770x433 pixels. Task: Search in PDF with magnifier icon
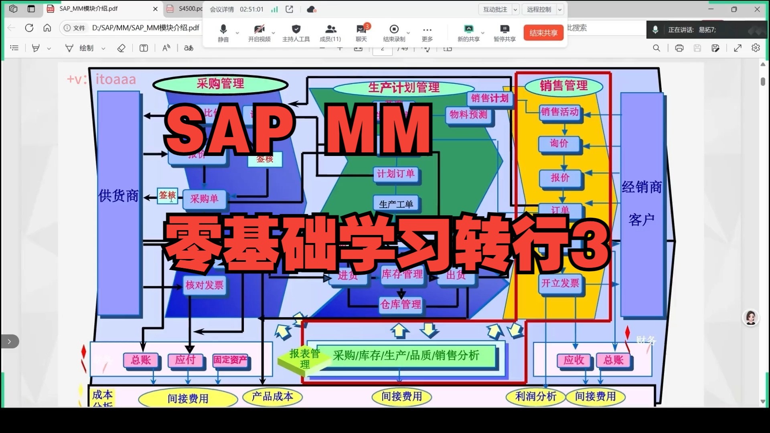point(657,48)
